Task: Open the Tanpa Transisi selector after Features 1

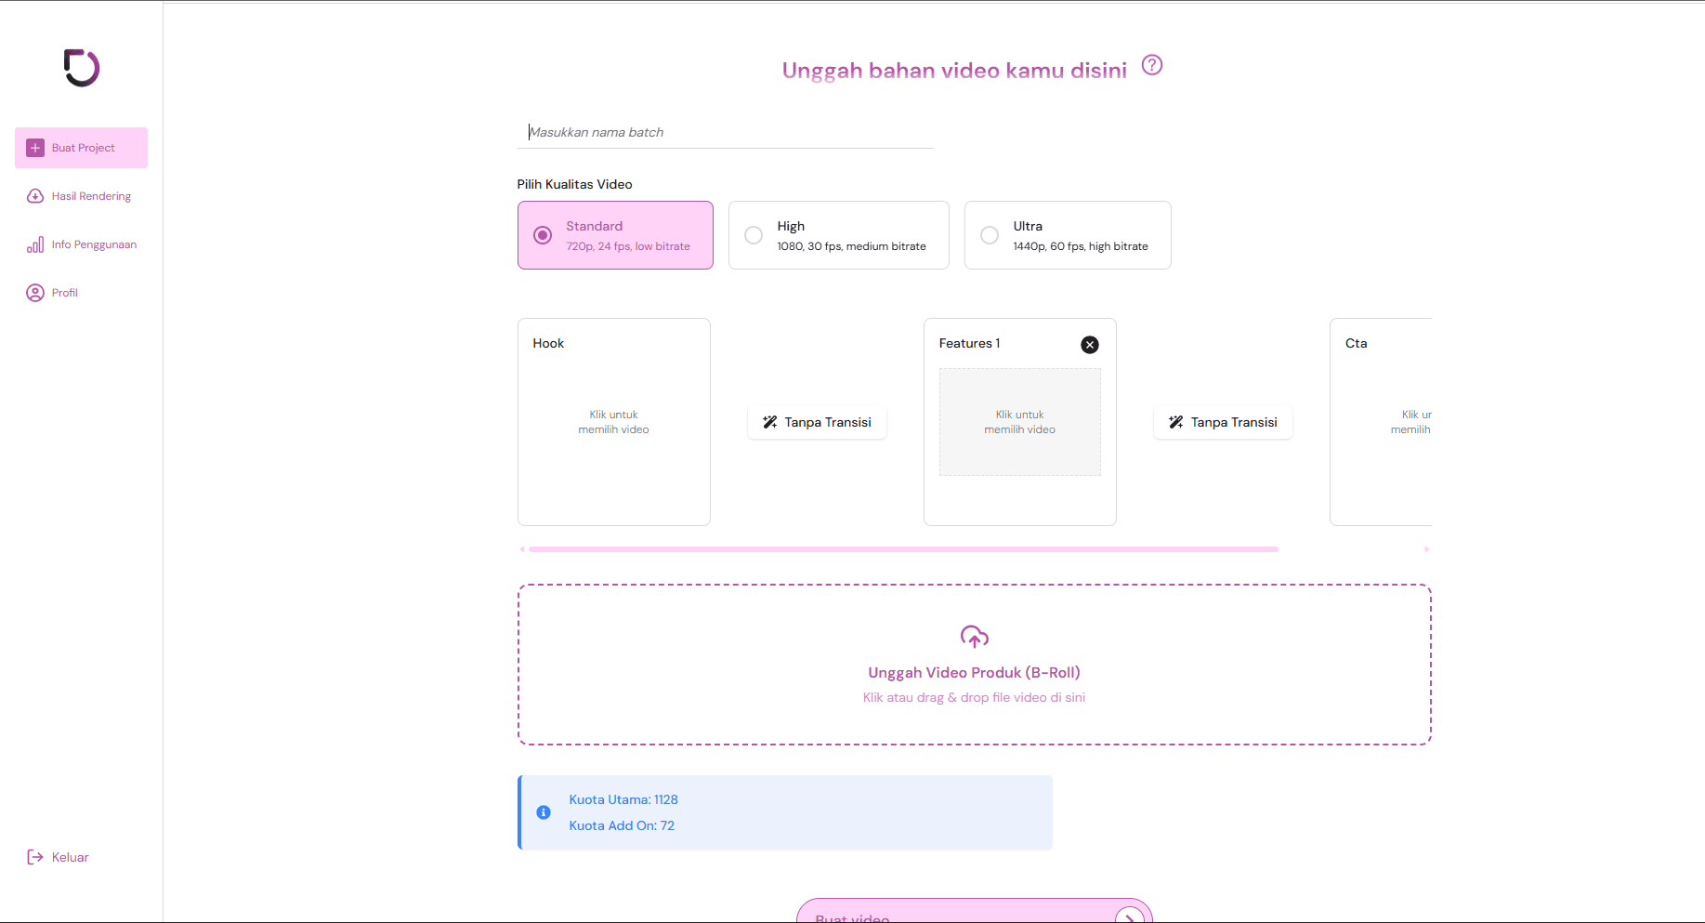Action: [1223, 422]
